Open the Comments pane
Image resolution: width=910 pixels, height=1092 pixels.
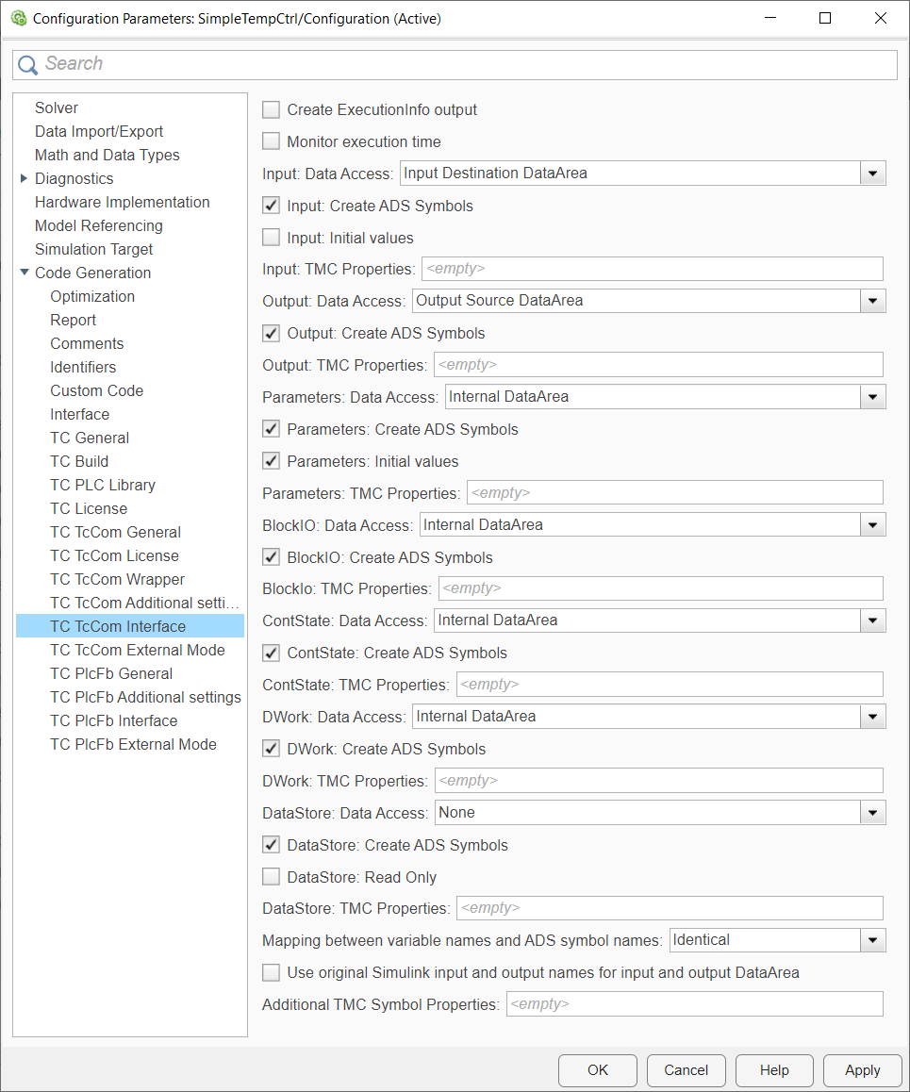(87, 344)
